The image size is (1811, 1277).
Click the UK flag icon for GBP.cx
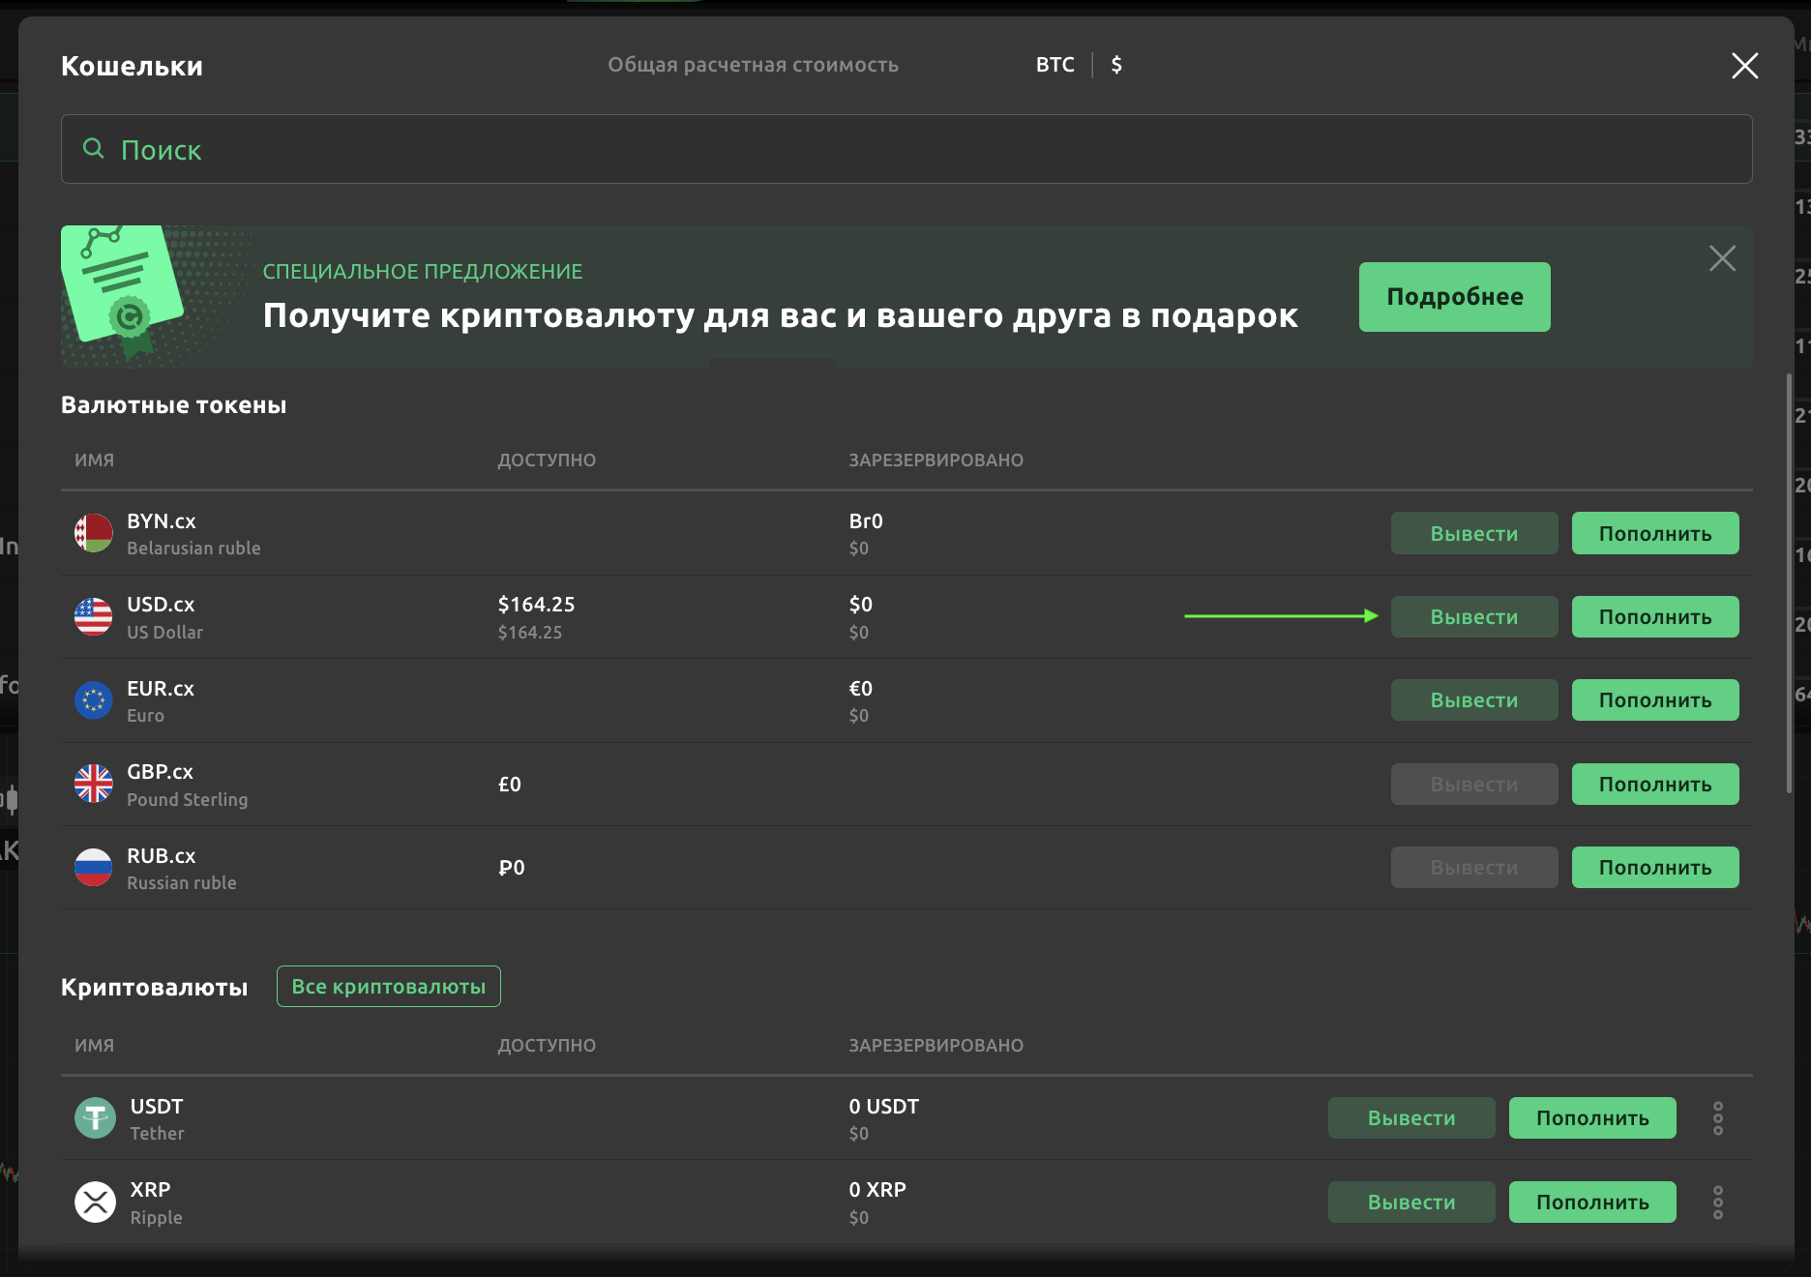[94, 784]
